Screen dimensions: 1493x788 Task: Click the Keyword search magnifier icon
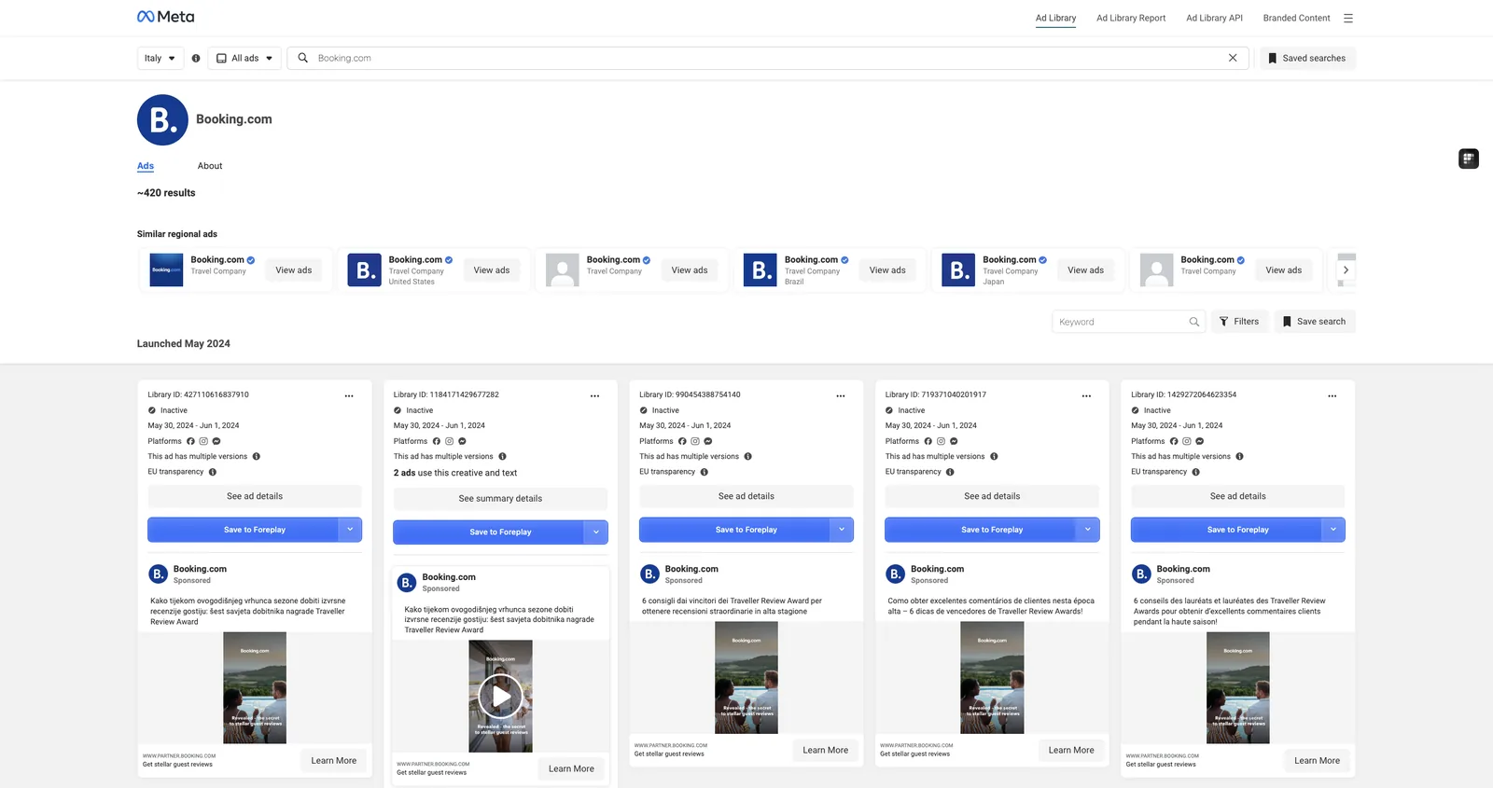(x=1194, y=322)
